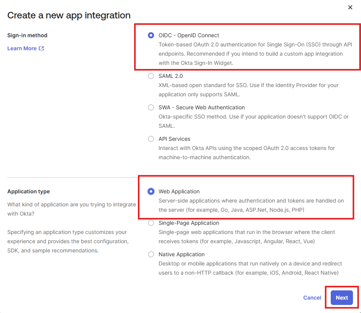Cancel the app integration creation
This screenshot has width=361, height=313.
click(x=312, y=298)
